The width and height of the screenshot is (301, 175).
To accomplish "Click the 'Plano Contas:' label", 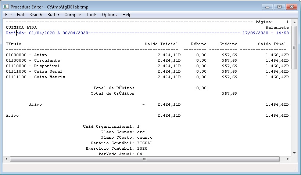I will (x=118, y=132).
